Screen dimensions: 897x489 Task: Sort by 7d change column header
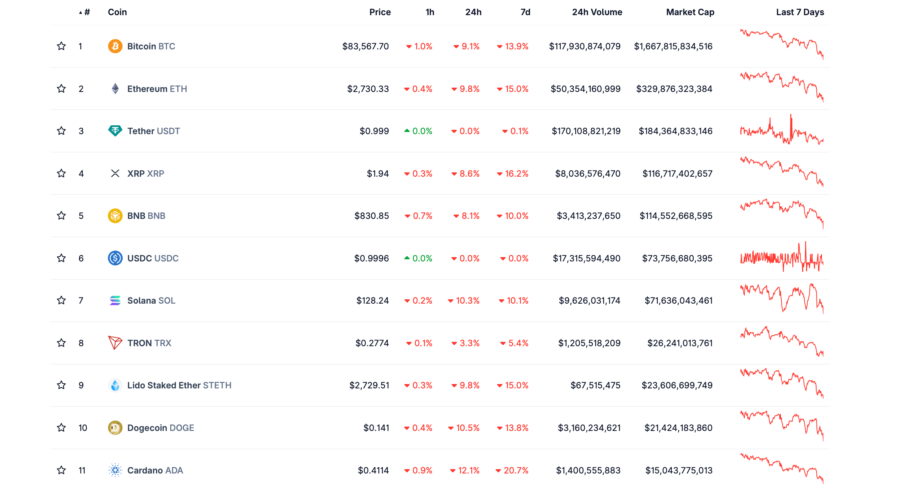525,12
